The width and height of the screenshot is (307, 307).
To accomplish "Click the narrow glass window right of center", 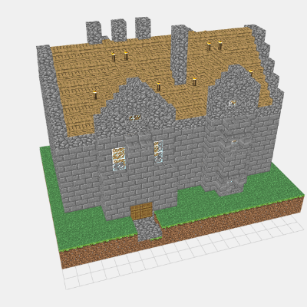I will [158, 152].
